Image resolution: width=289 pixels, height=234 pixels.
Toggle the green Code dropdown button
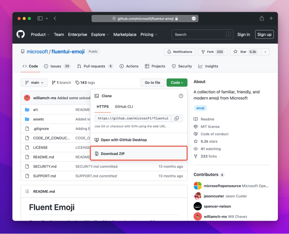177,83
